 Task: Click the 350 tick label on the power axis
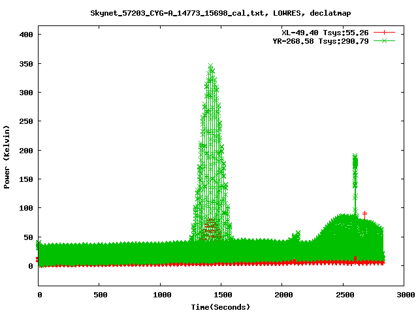coord(26,64)
